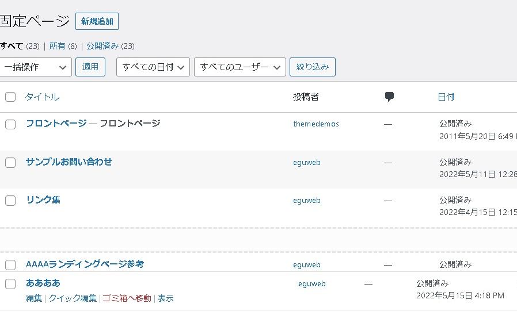Open クイック編集 for the ああああ page

point(73,298)
